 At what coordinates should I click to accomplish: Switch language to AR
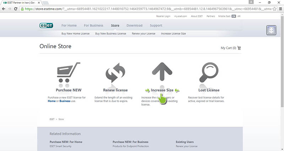(239, 16)
